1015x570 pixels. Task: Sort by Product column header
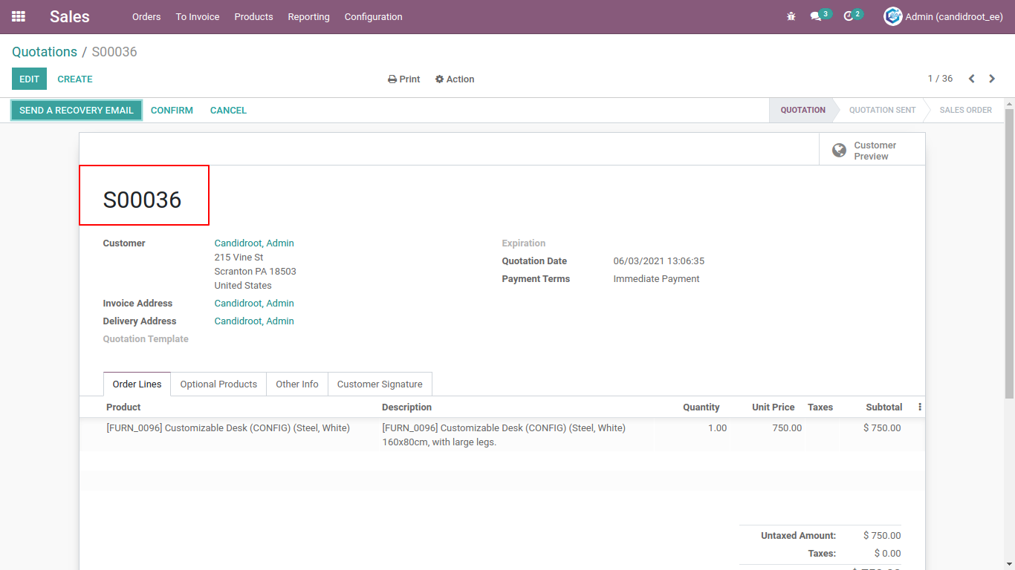[123, 407]
